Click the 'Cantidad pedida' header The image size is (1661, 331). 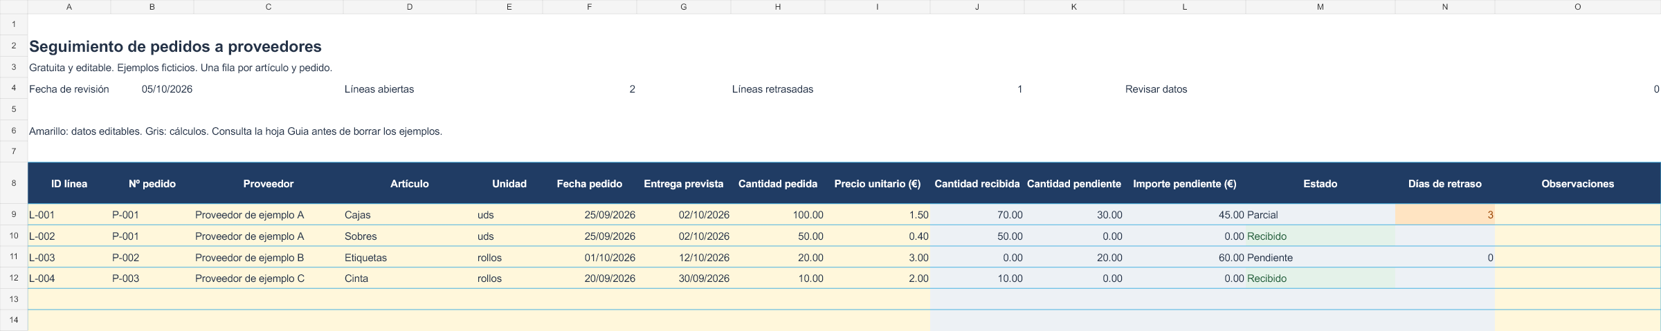pyautogui.click(x=778, y=184)
